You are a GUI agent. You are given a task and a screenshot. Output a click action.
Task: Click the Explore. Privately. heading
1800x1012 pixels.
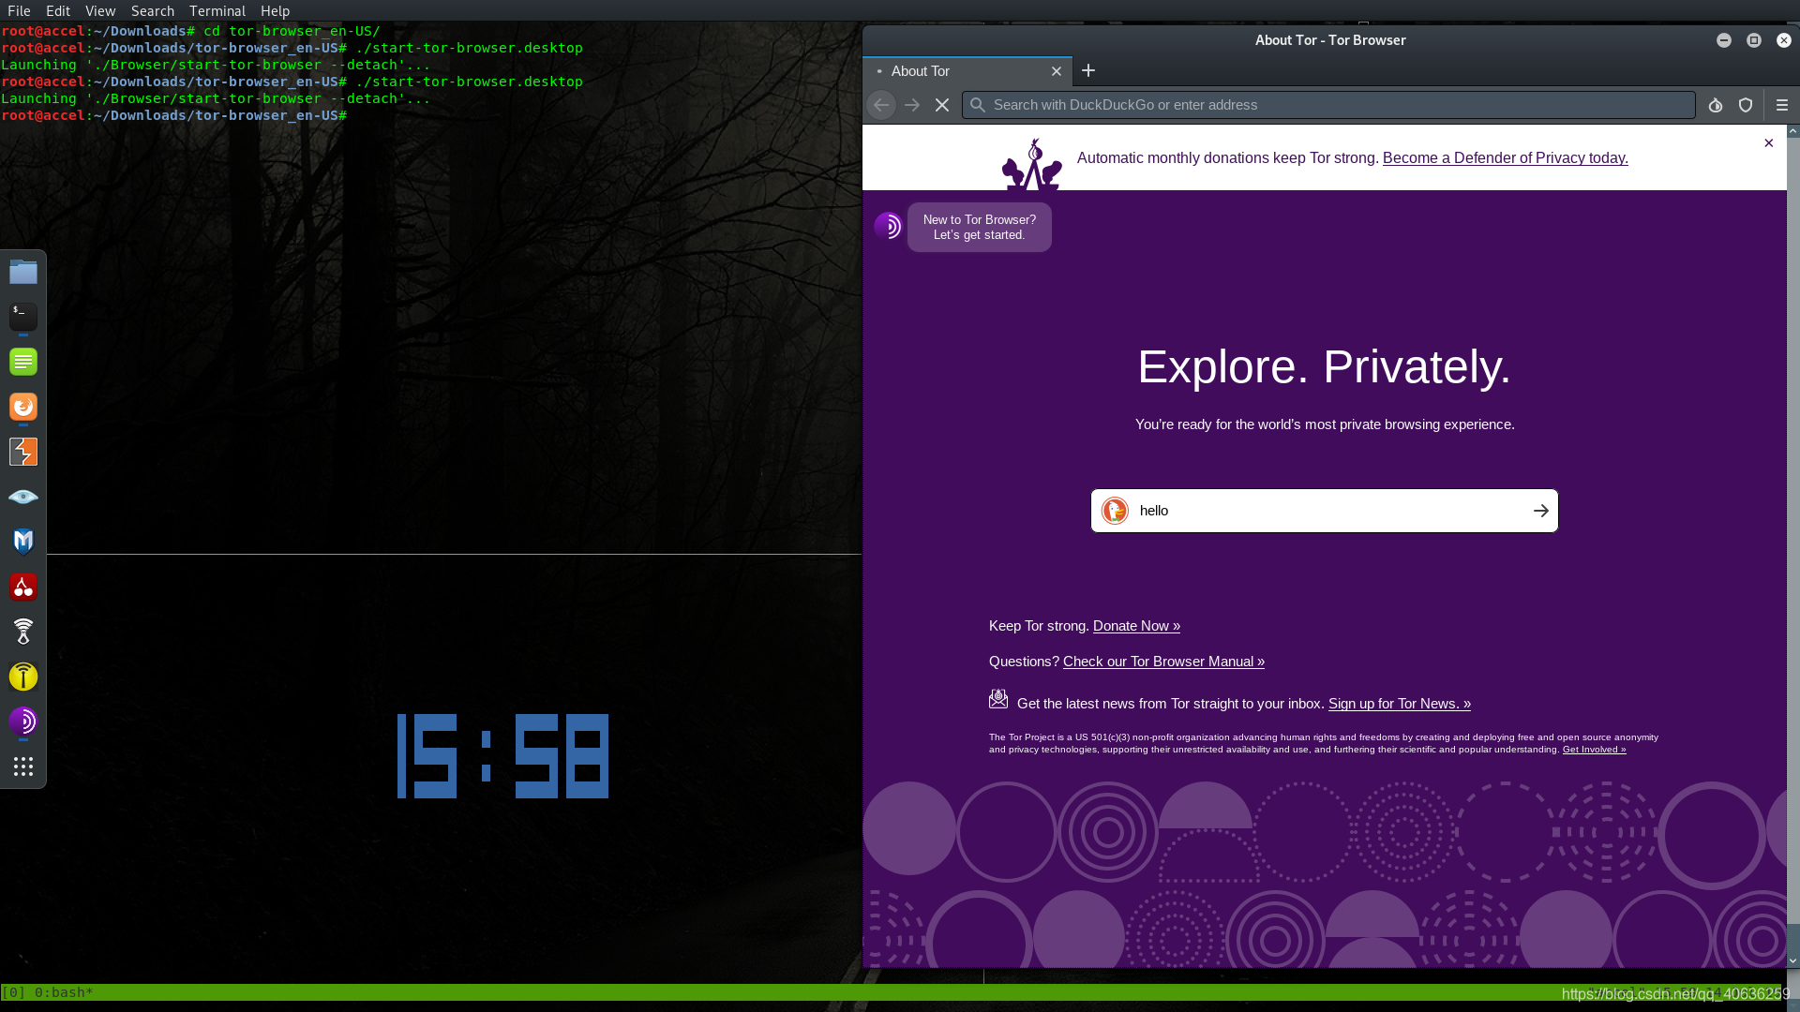pyautogui.click(x=1324, y=366)
